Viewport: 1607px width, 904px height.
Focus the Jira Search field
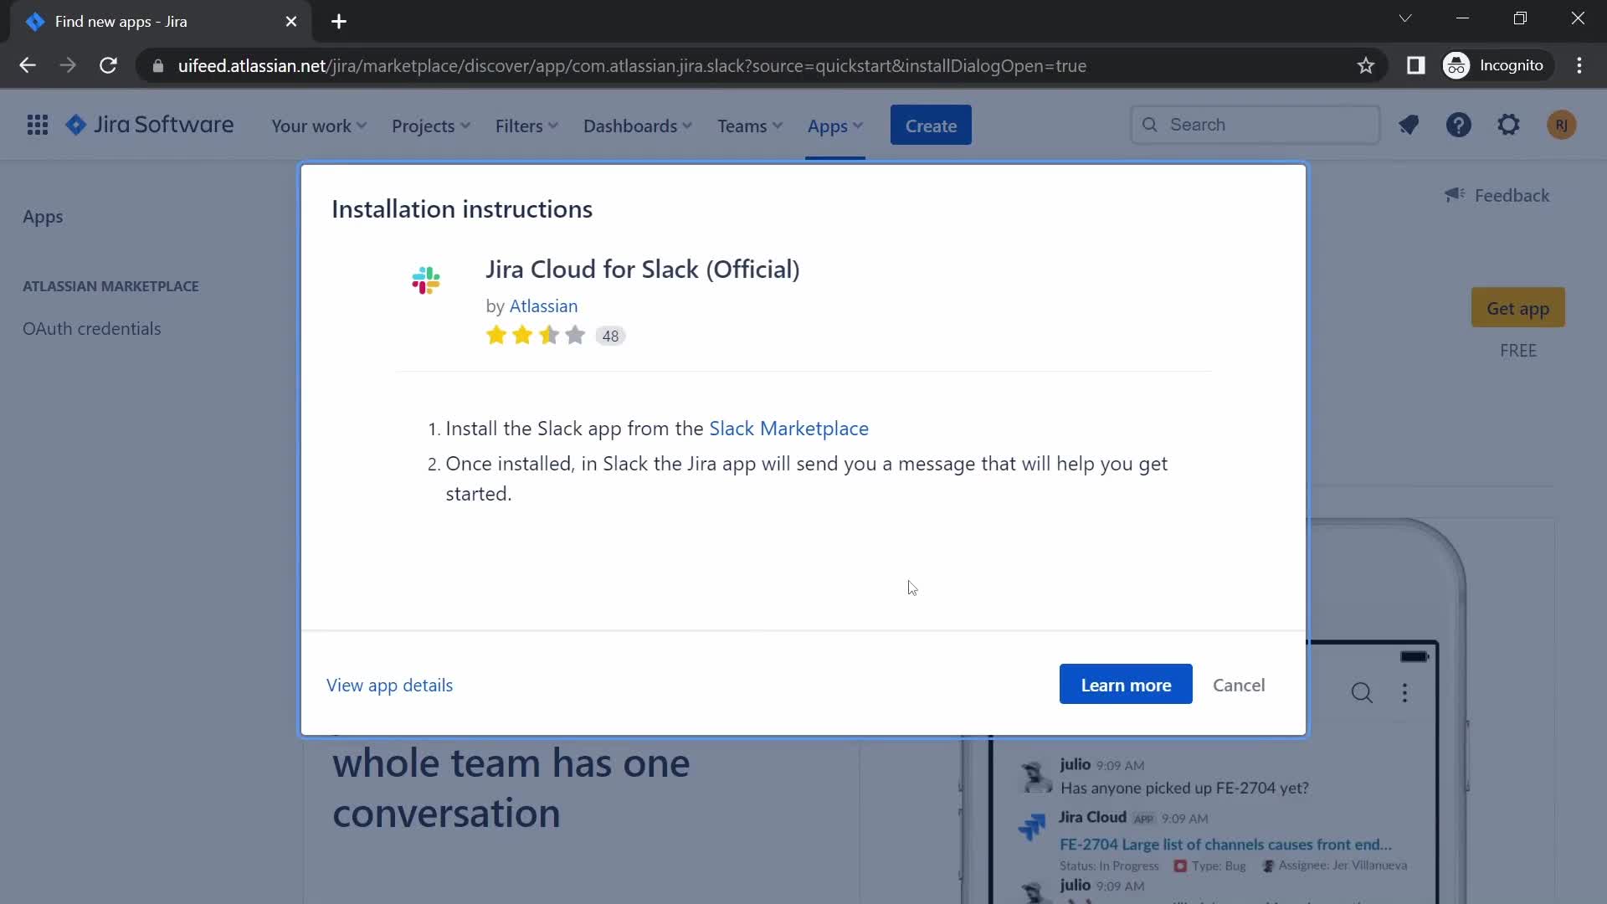pos(1255,125)
